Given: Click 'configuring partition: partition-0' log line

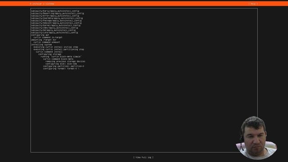Looking at the screenshot, I should click(63, 66).
